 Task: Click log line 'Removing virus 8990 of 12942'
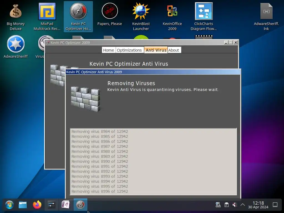click(100, 161)
